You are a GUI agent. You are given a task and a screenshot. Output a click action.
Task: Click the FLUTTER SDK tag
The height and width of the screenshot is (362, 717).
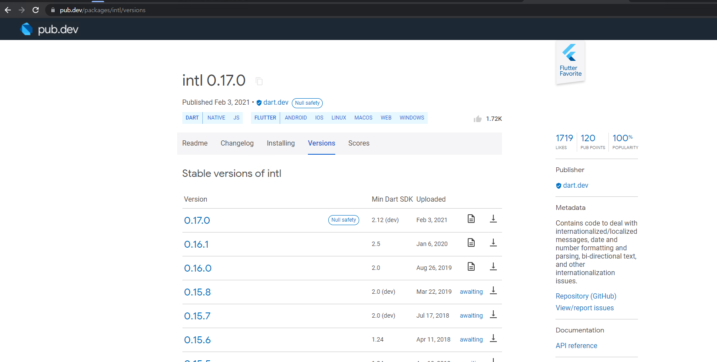(x=265, y=118)
